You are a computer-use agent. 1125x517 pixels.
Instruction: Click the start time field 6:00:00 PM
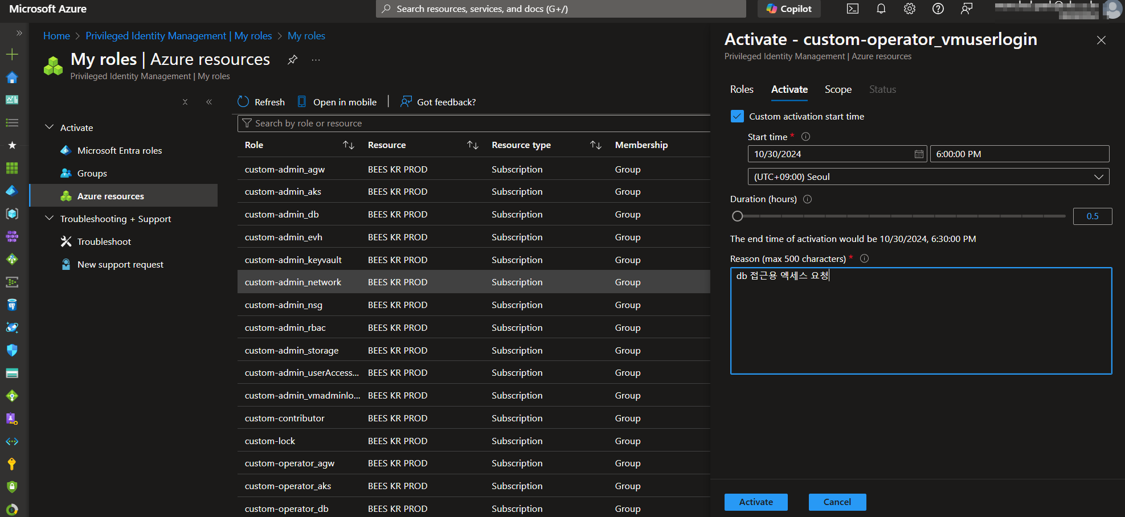1020,154
